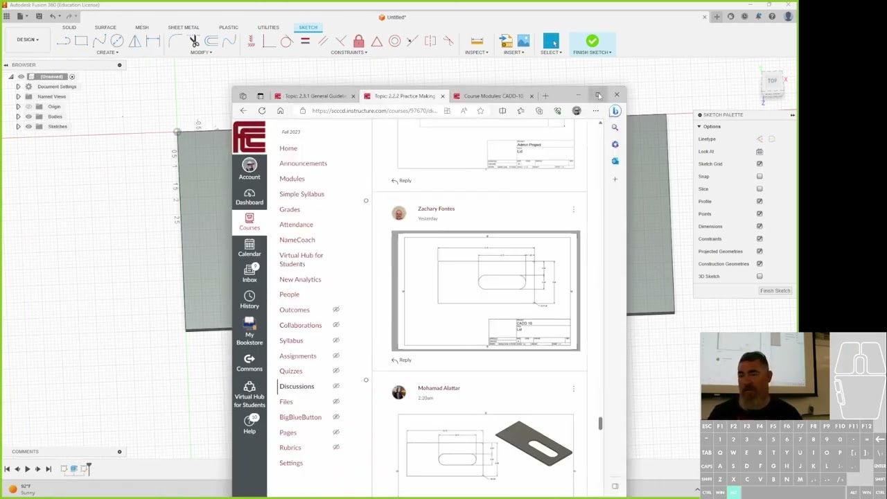Toggle Sketch Grid checkbox
Screen dimensions: 887x499
[759, 164]
